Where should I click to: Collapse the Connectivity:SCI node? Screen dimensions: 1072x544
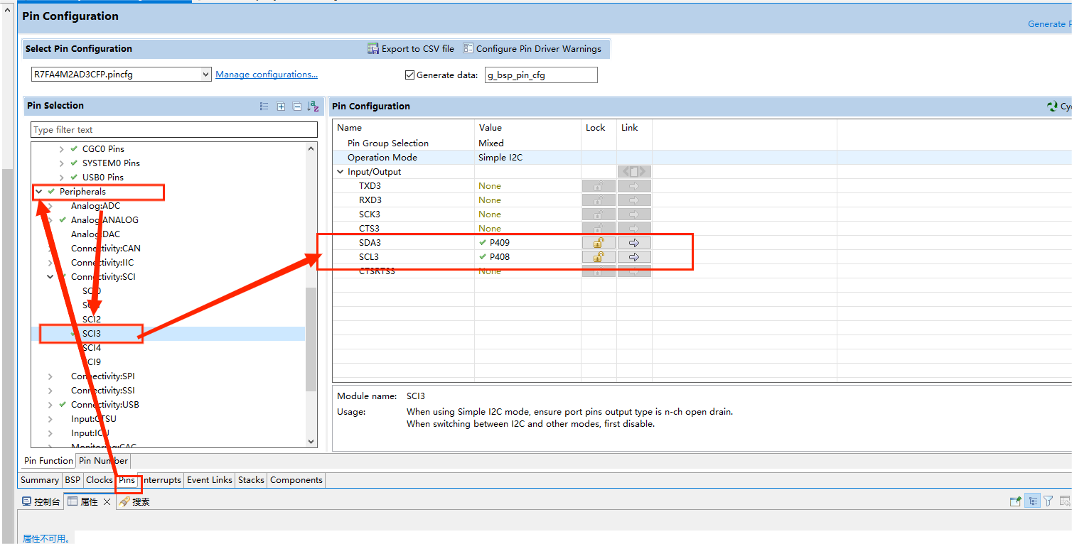click(x=50, y=277)
